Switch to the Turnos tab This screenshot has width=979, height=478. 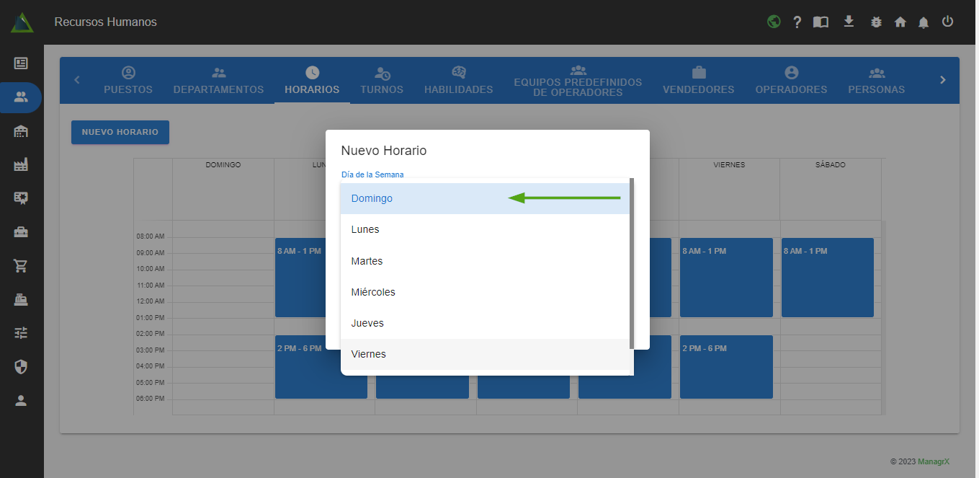point(382,81)
